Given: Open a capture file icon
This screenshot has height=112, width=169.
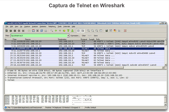Looking at the screenshot, I should (29, 31).
